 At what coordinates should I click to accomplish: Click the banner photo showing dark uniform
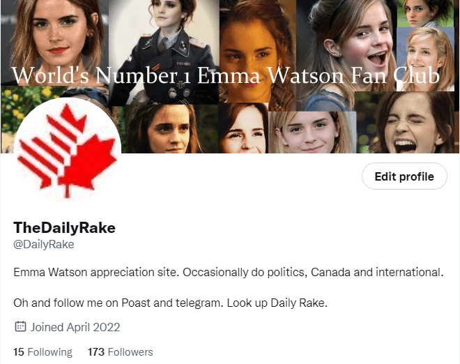(x=164, y=53)
